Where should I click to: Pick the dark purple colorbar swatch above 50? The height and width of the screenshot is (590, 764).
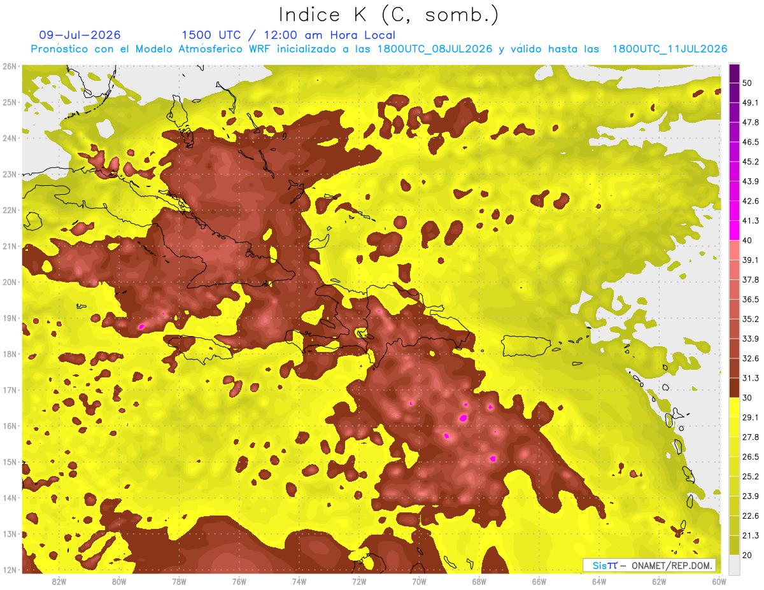point(734,73)
